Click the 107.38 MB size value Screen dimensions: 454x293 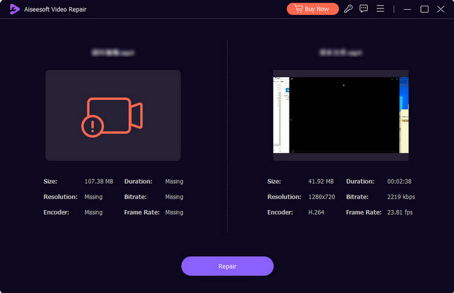(99, 182)
